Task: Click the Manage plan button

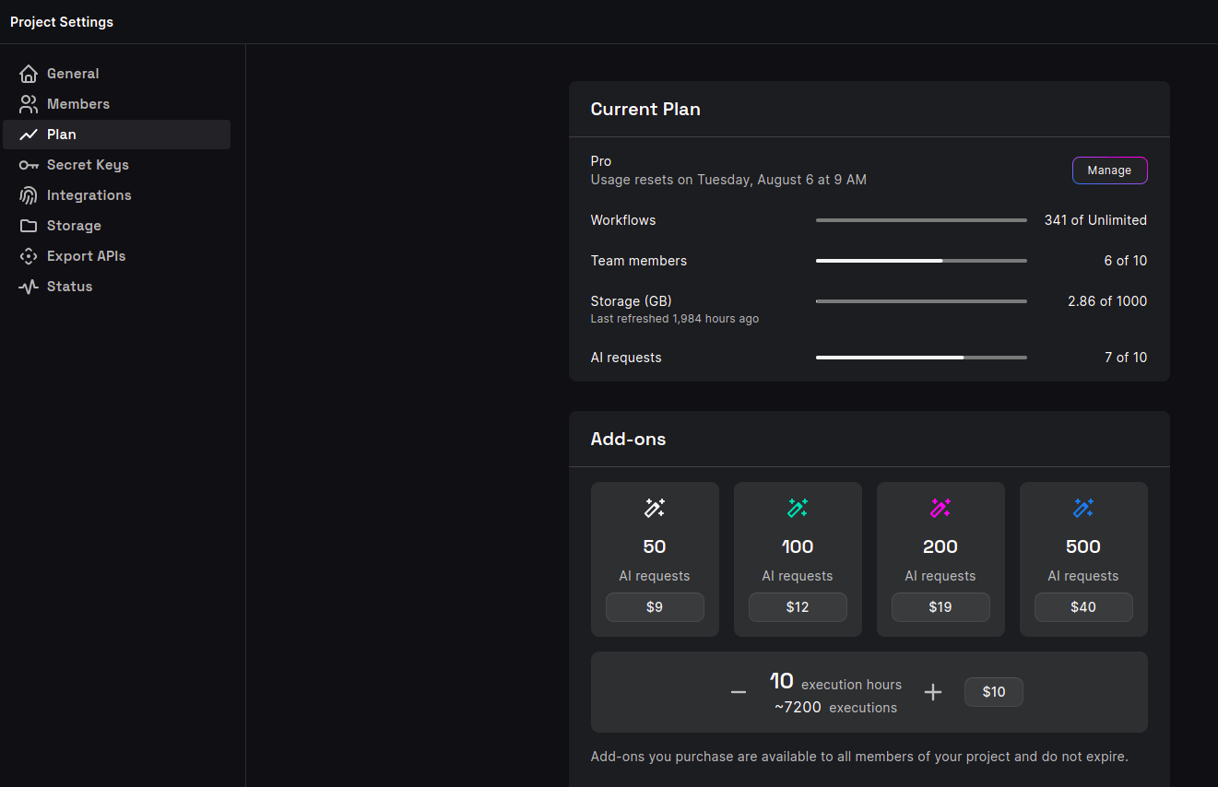Action: pos(1109,170)
